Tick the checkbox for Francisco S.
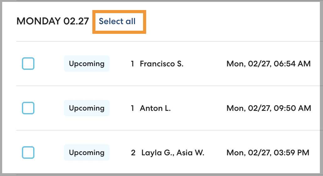323x176 pixels. pyautogui.click(x=28, y=64)
